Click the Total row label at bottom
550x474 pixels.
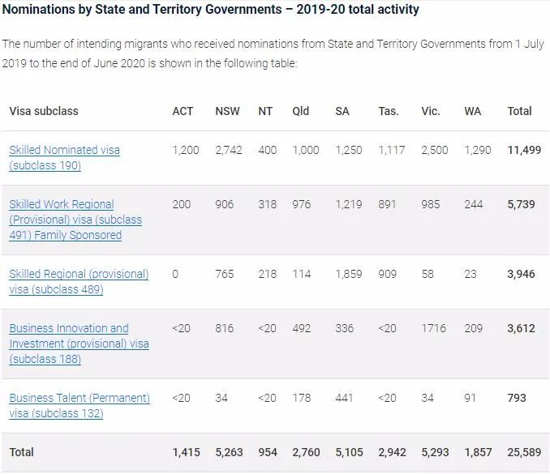[x=21, y=452]
